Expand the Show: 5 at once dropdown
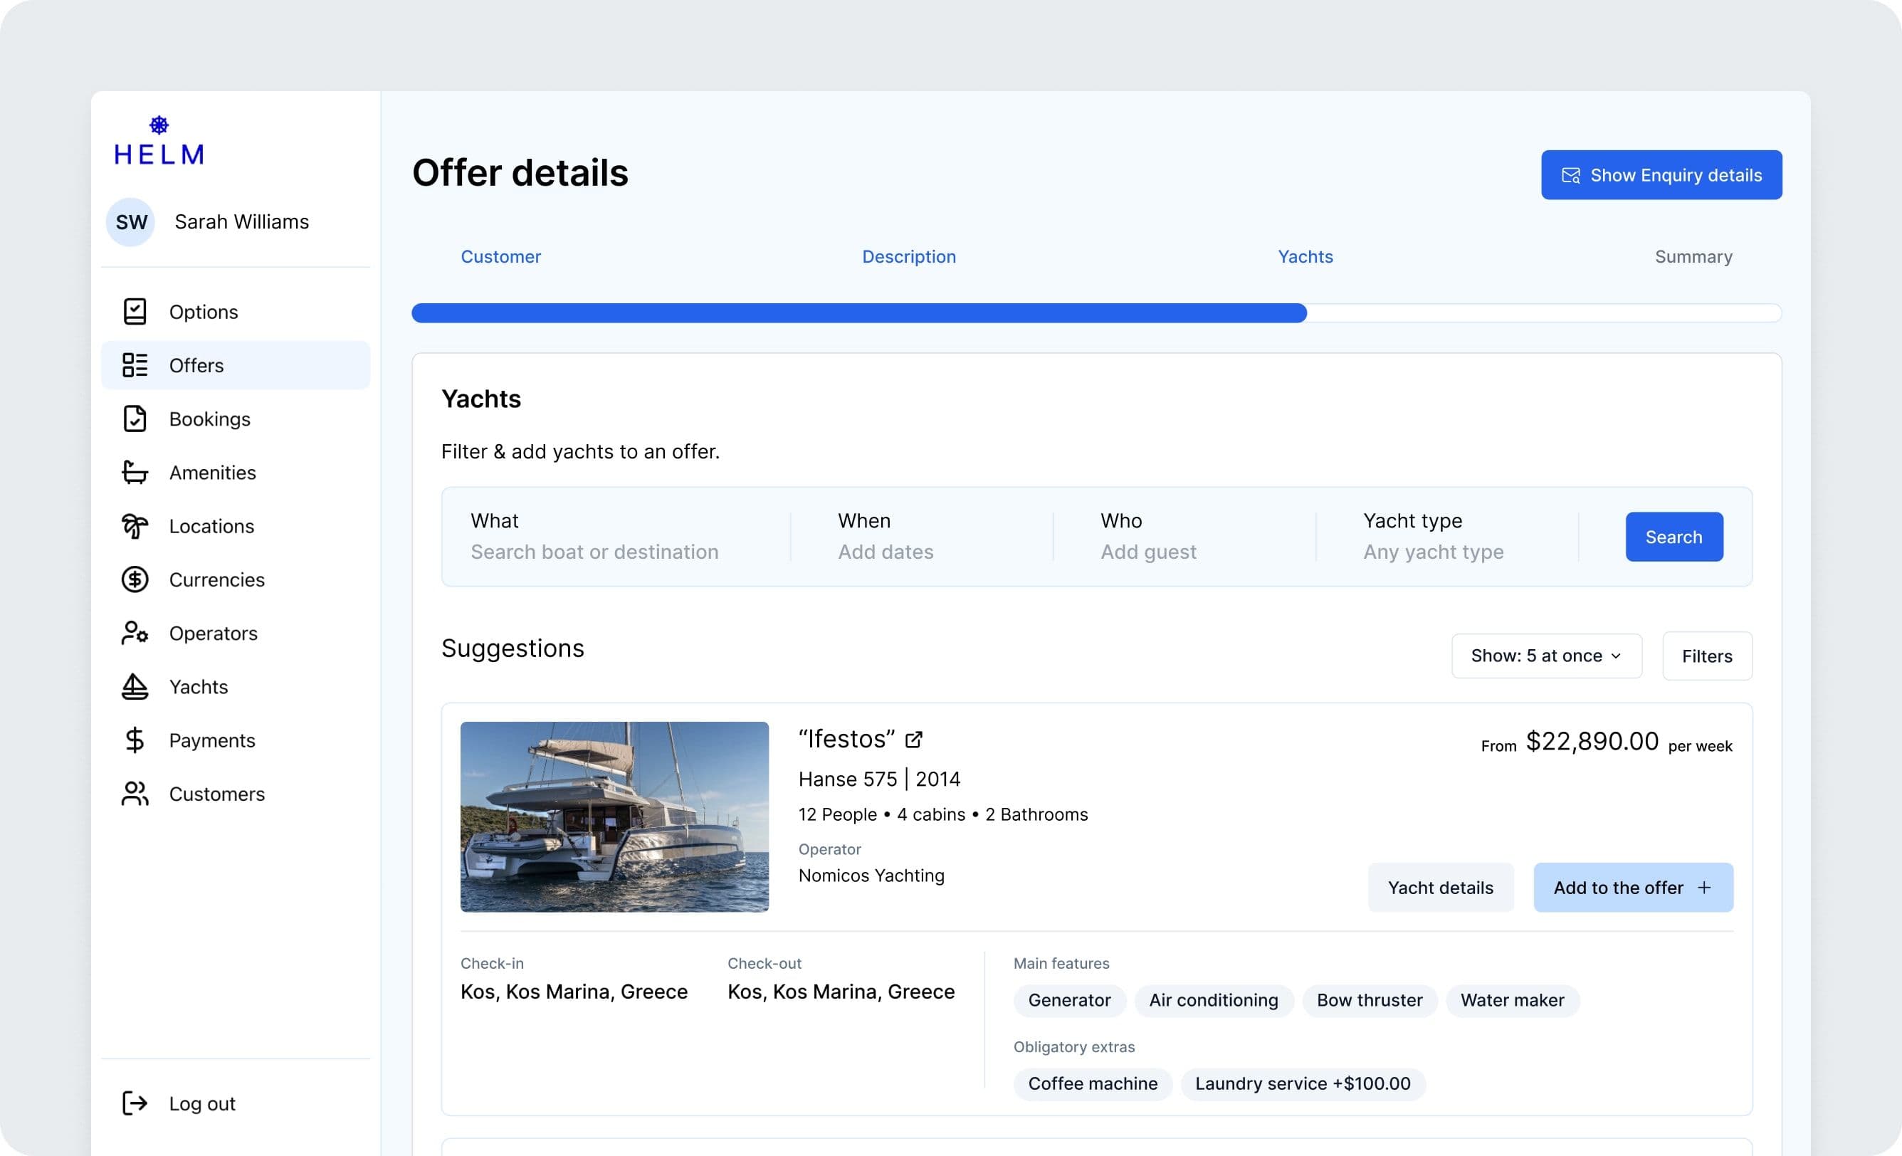1902x1156 pixels. point(1546,656)
